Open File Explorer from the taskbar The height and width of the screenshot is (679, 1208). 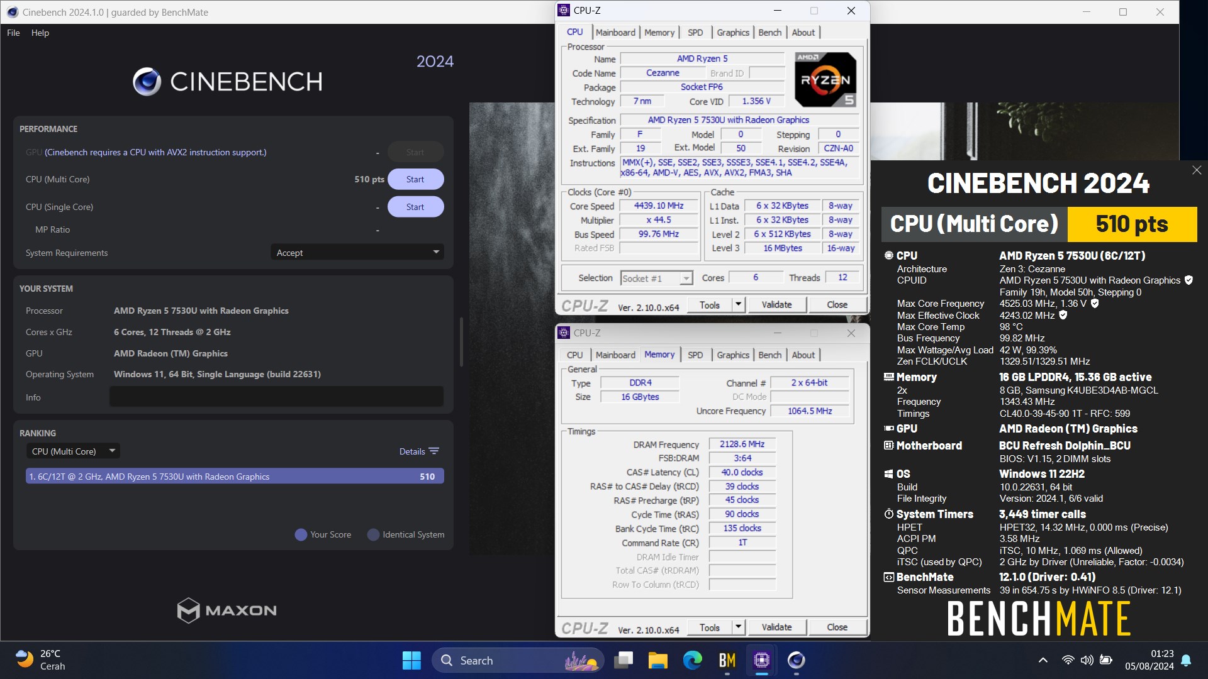tap(657, 660)
